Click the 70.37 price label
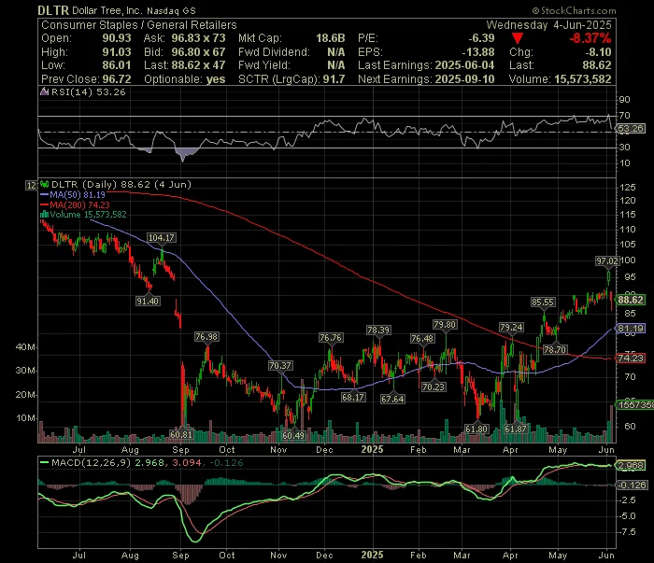The width and height of the screenshot is (654, 563). click(x=280, y=365)
